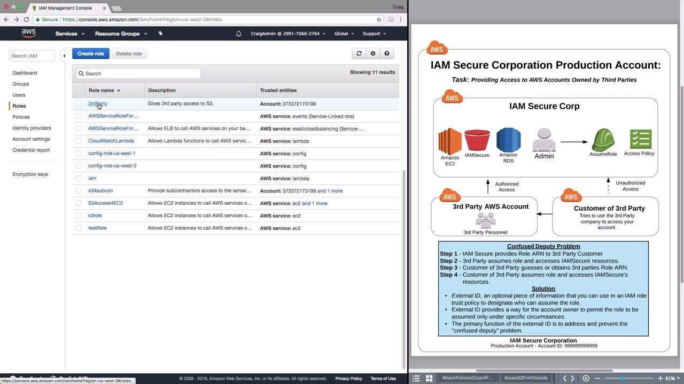
Task: Show the list view in the document viewer
Action: click(416, 378)
